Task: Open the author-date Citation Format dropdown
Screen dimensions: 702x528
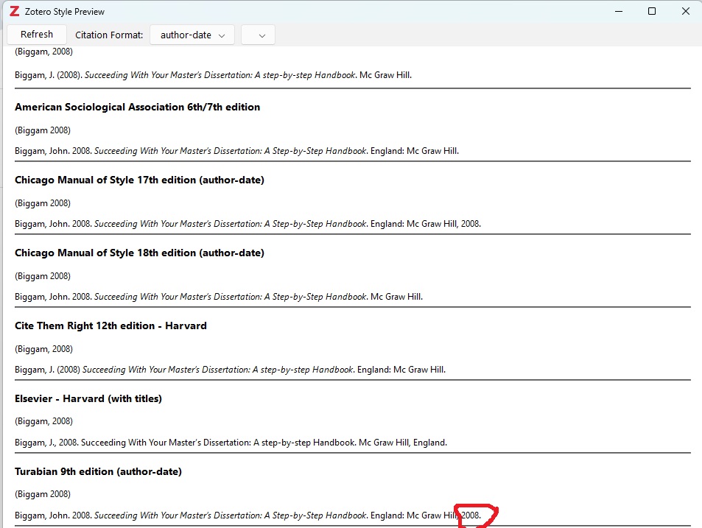Action: click(x=192, y=35)
